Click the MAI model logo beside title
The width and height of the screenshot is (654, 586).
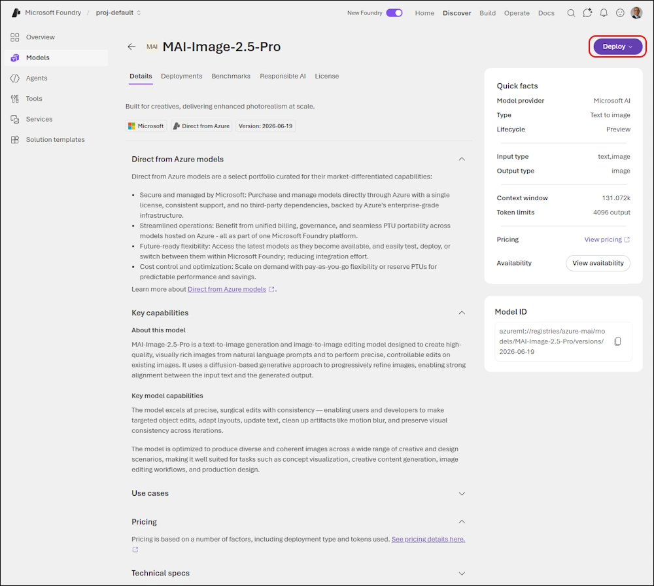(152, 46)
